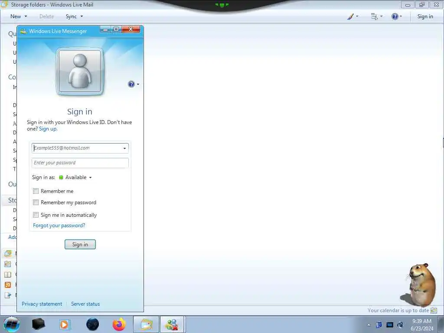Click the Windows Start orb
This screenshot has height=333, width=444.
(12, 324)
